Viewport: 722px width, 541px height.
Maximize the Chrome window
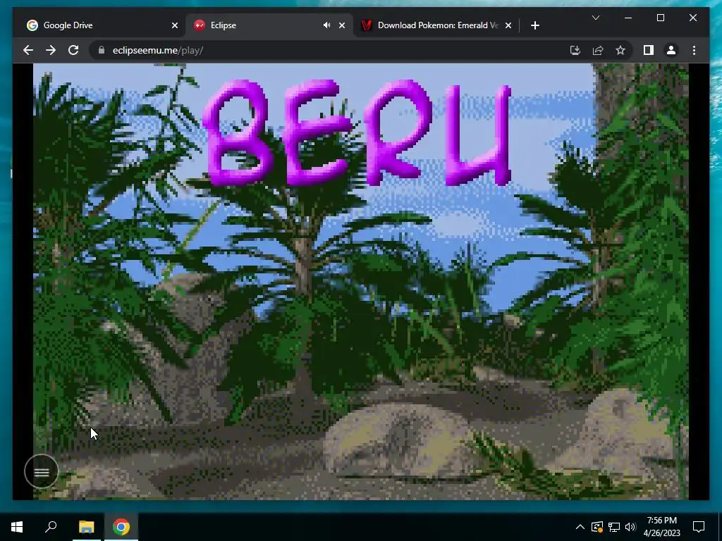[x=660, y=18]
